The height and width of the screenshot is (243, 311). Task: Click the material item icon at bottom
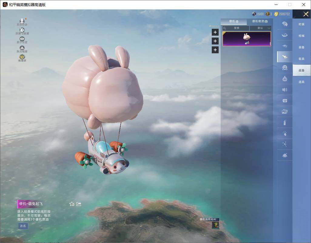click(216, 225)
